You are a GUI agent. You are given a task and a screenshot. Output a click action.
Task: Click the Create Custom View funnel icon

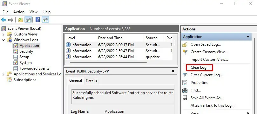pyautogui.click(x=185, y=52)
